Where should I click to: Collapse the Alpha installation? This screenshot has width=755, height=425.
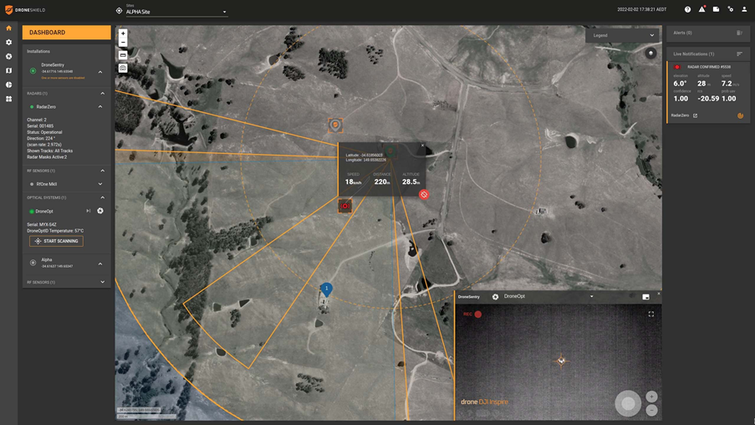100,264
